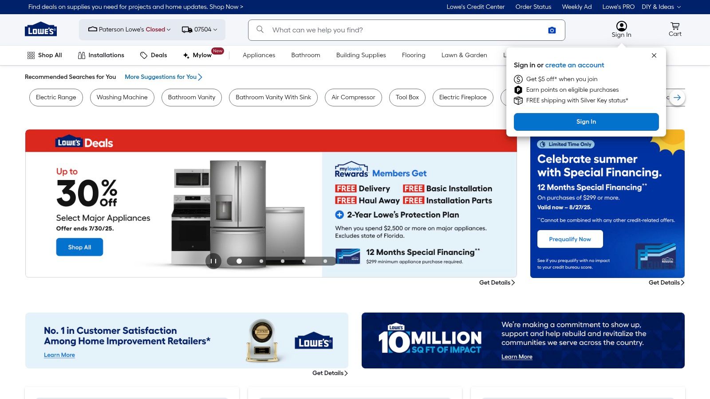The image size is (710, 399).
Task: Open Mylow via the sparkle icon
Action: tap(185, 55)
